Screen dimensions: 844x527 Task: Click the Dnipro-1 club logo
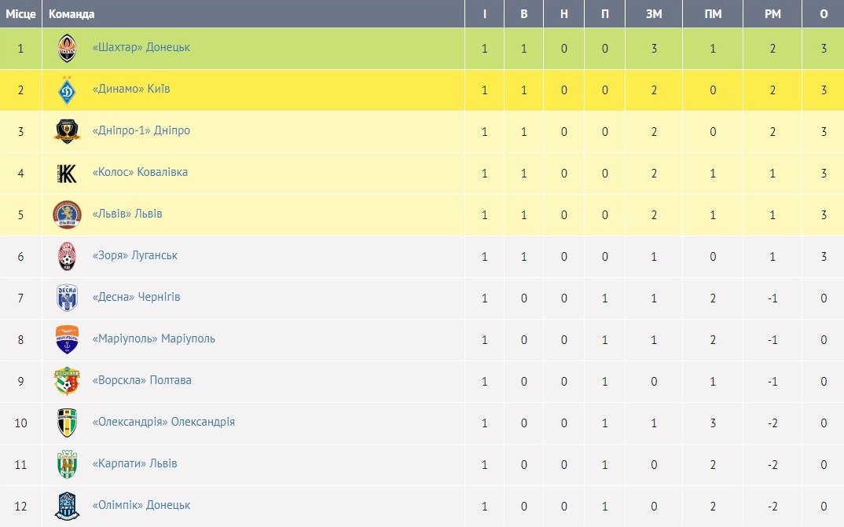[67, 131]
